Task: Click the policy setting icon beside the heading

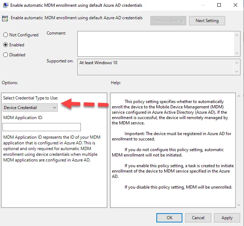Action: tap(5, 19)
